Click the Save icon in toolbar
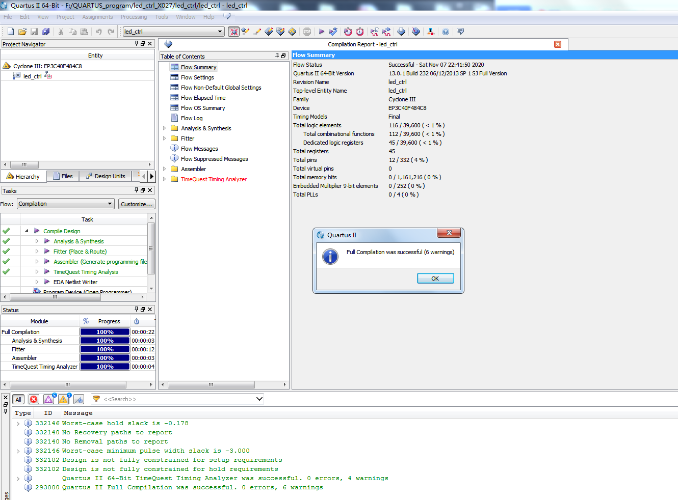The height and width of the screenshot is (500, 678). pos(34,32)
